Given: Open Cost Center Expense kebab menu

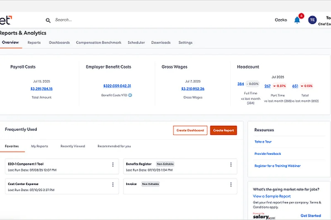Looking at the screenshot, I should point(113,184).
